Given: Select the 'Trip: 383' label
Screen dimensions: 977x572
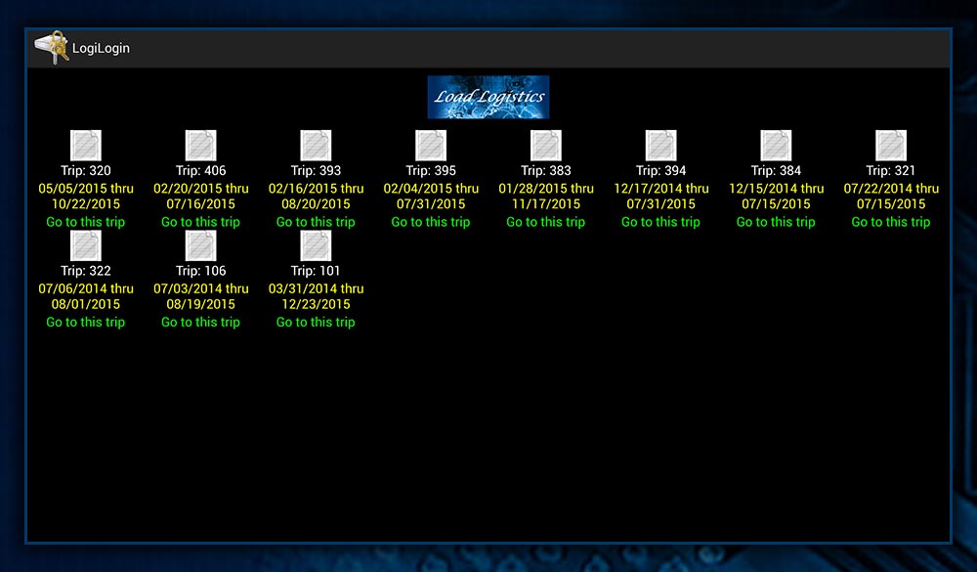Looking at the screenshot, I should 546,171.
